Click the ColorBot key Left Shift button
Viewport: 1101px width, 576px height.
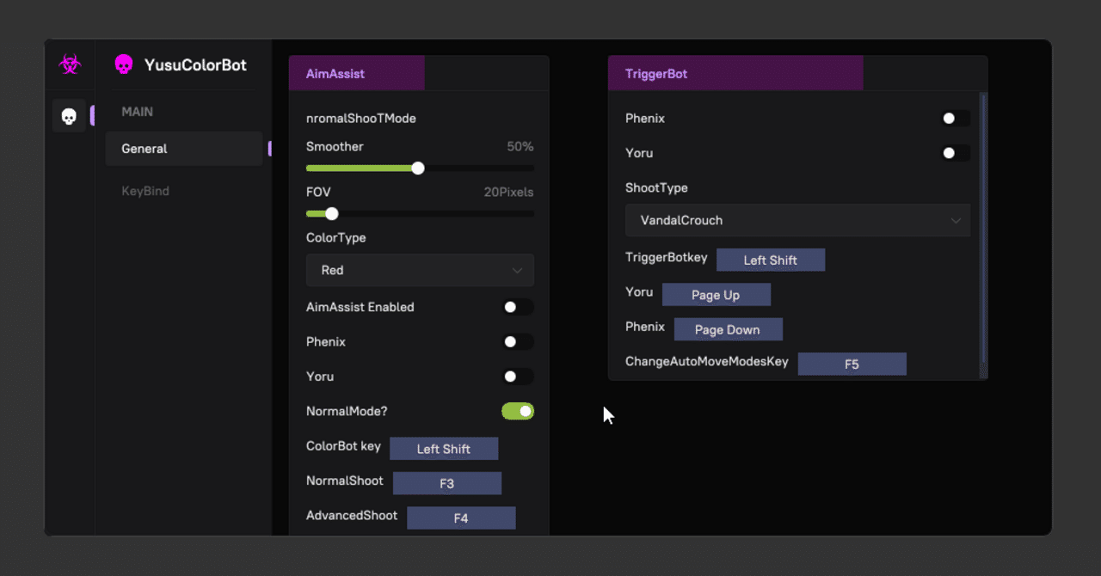click(444, 449)
